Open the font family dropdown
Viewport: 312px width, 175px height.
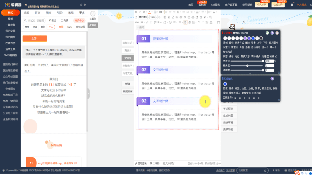(143, 17)
